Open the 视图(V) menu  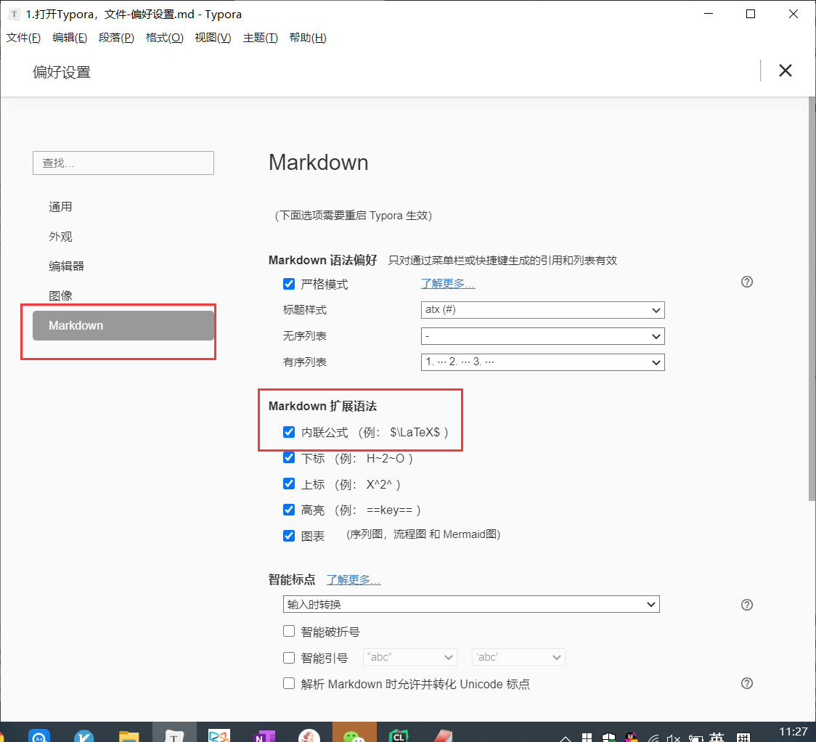tap(213, 38)
